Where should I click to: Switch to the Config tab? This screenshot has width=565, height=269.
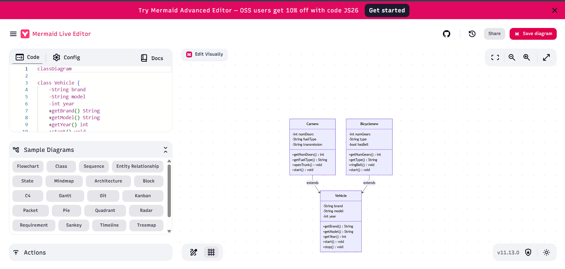(x=67, y=57)
